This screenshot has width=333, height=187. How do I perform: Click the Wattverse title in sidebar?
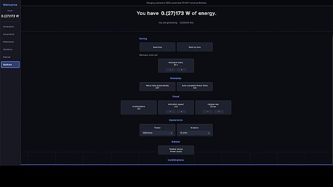click(x=10, y=5)
